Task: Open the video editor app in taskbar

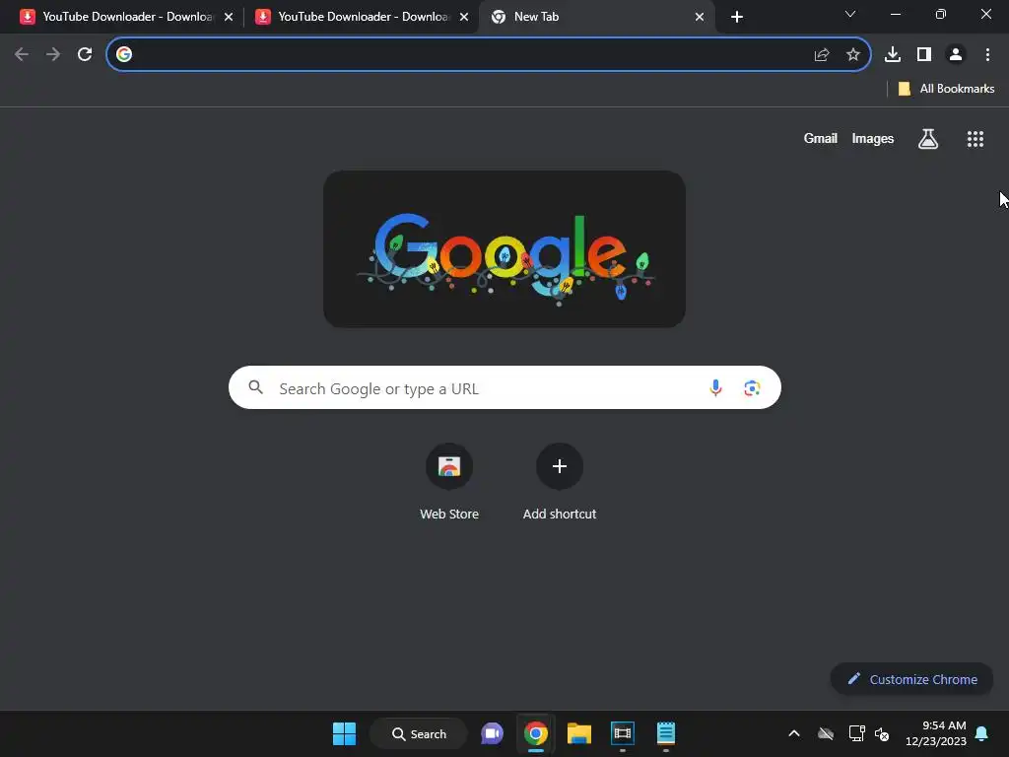Action: coord(623,733)
